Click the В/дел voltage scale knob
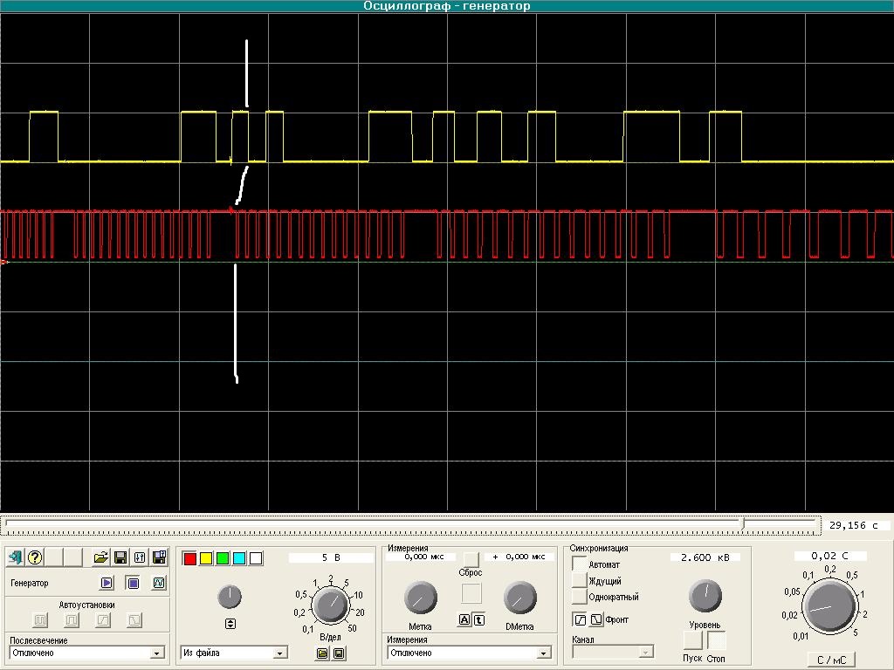 (x=330, y=605)
